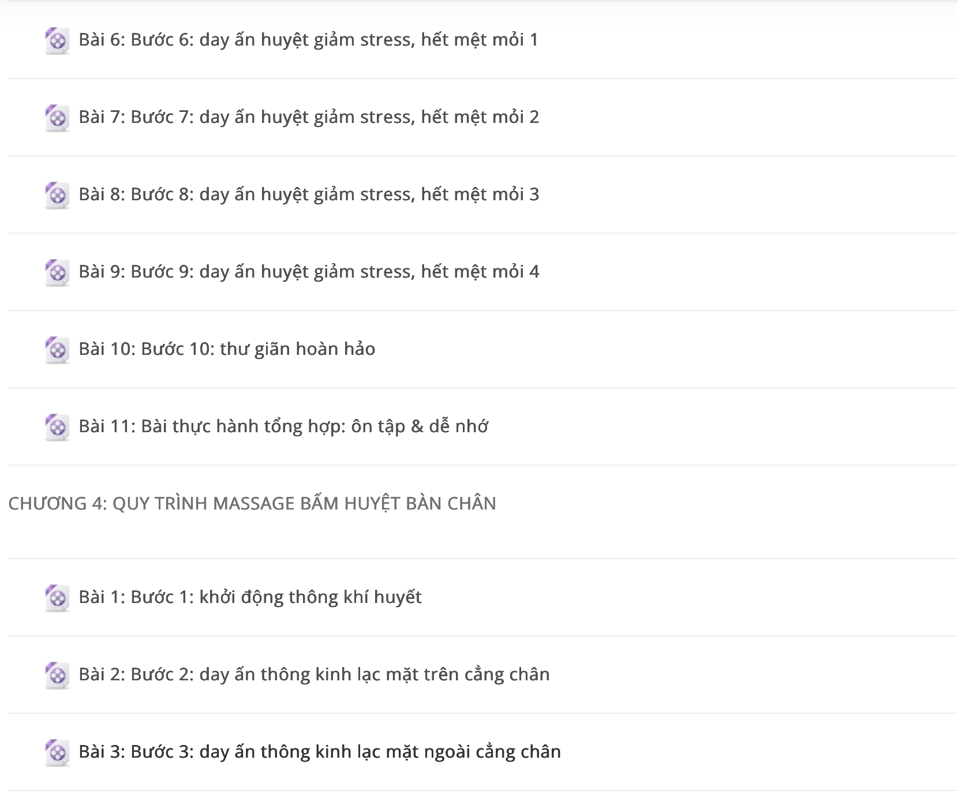Screen dimensions: 958x794
Task: Click the video icon beside Bài 9
Action: tap(57, 272)
